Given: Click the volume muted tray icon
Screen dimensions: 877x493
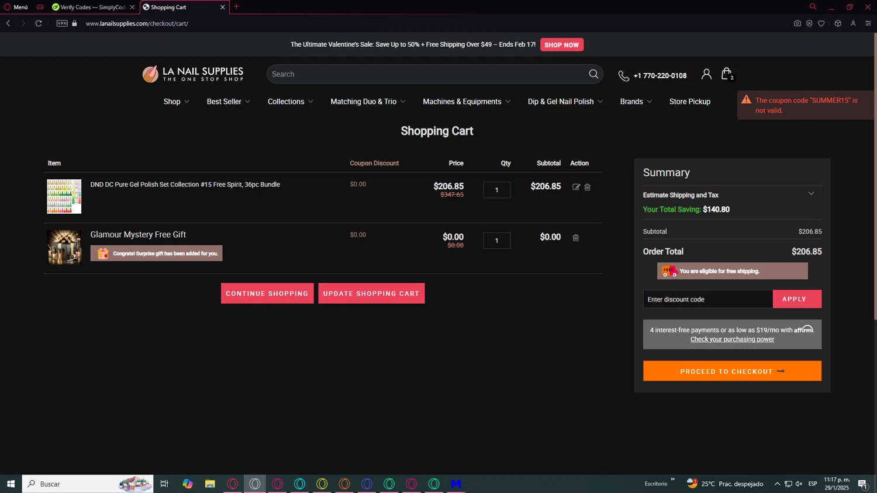Looking at the screenshot, I should tap(799, 484).
